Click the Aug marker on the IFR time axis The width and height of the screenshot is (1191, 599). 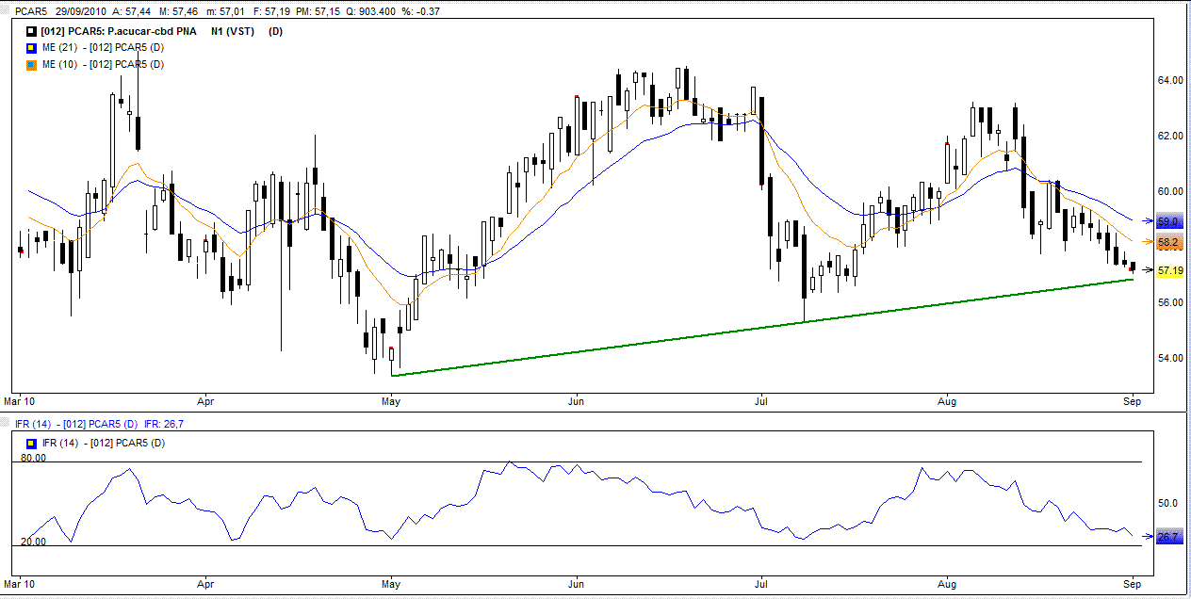(x=946, y=583)
